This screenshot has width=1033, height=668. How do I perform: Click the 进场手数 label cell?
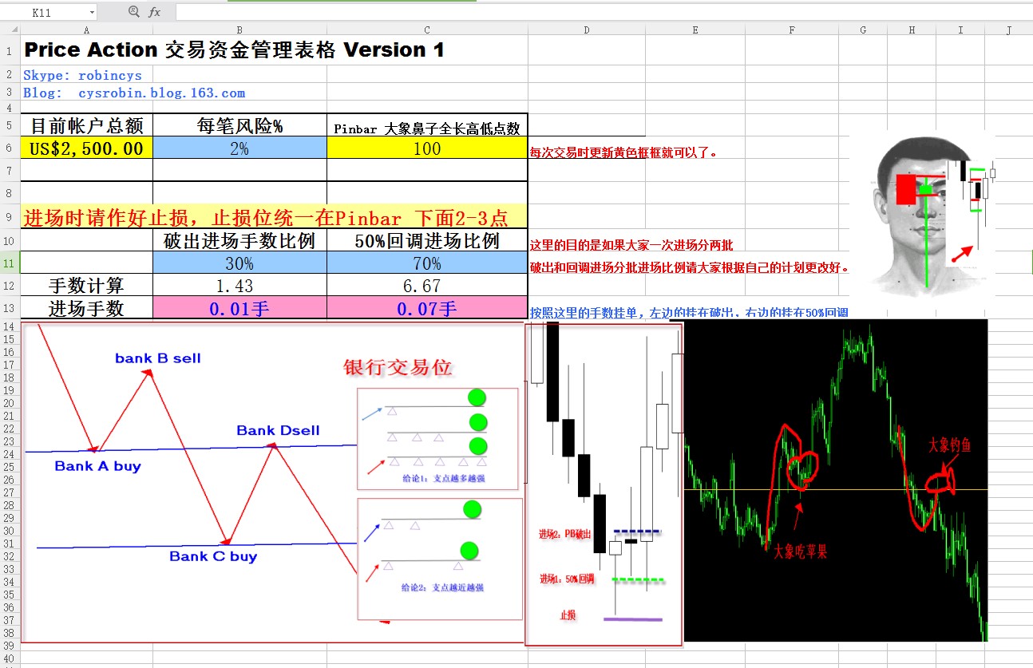86,308
